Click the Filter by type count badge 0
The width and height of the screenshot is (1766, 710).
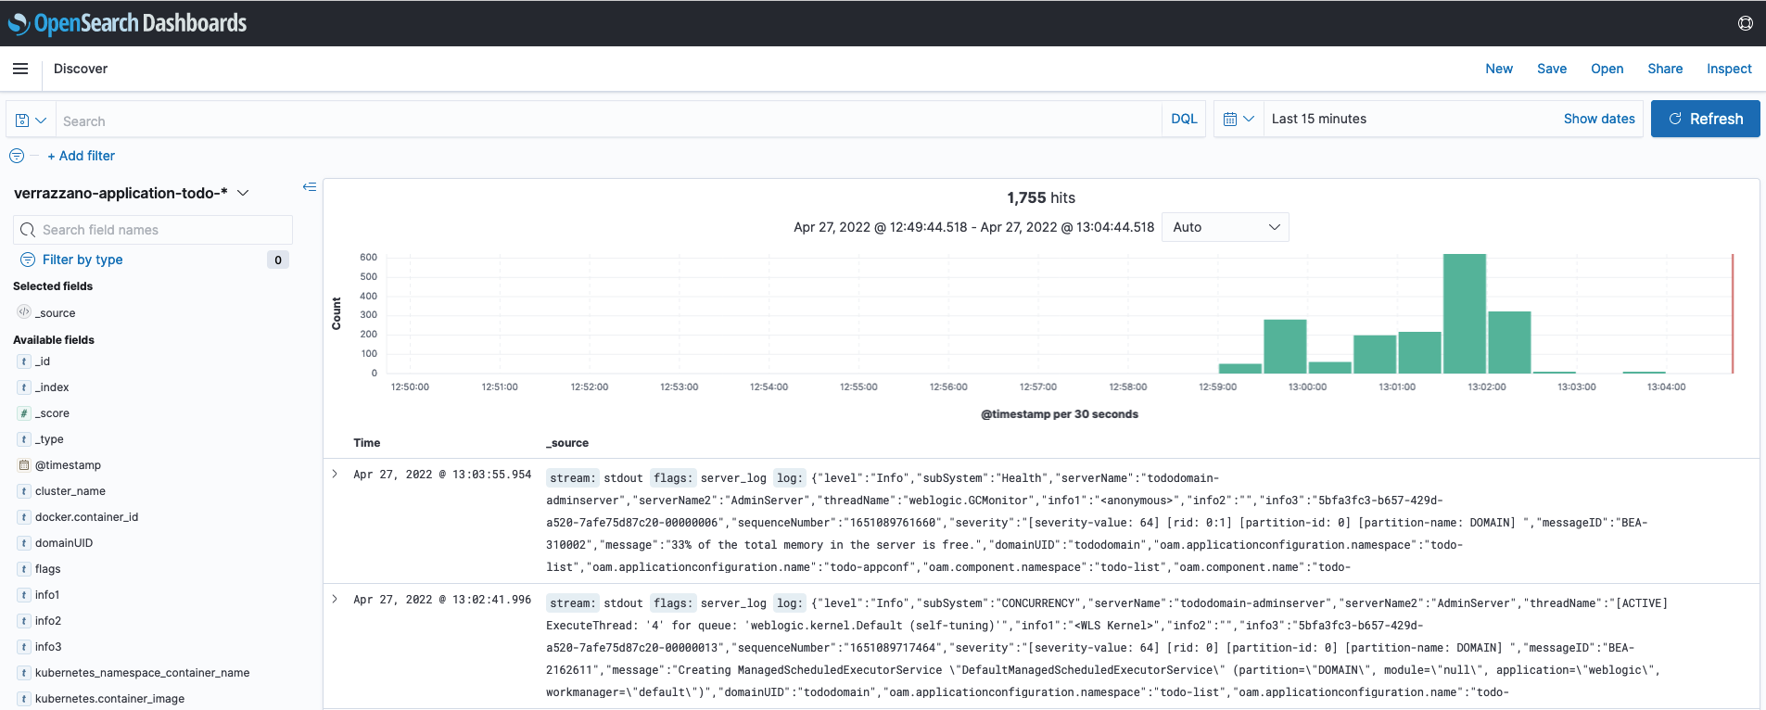[x=278, y=260]
